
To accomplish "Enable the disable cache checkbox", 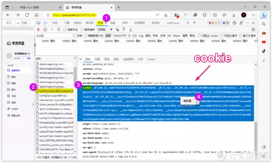I will point(82,29).
